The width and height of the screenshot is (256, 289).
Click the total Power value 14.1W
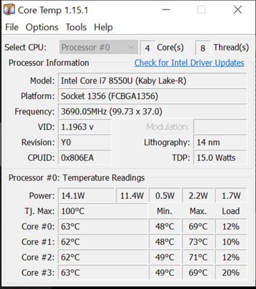pos(86,195)
